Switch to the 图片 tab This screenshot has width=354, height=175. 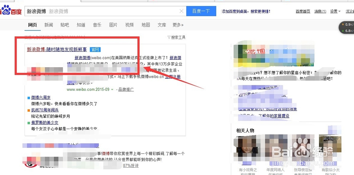pos(113,25)
